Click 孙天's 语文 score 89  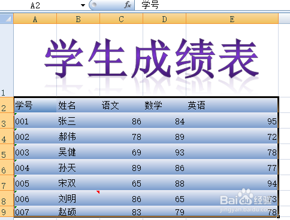click(122, 167)
